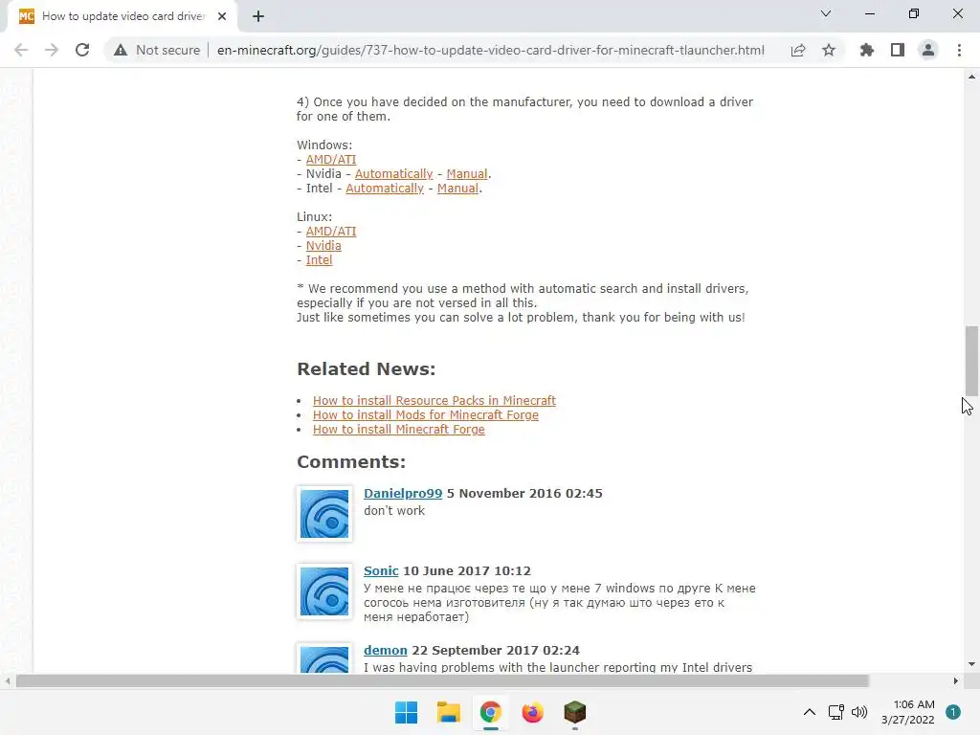This screenshot has height=735, width=980.
Task: Click the horizontal scrollbar thumb
Action: point(442,680)
